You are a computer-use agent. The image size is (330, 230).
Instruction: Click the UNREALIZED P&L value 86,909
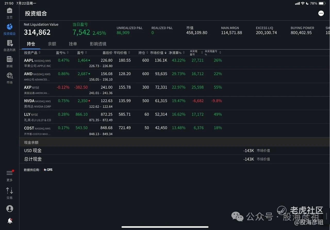tap(123, 33)
